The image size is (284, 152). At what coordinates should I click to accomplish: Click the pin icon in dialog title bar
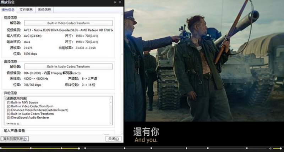[x=115, y=2]
